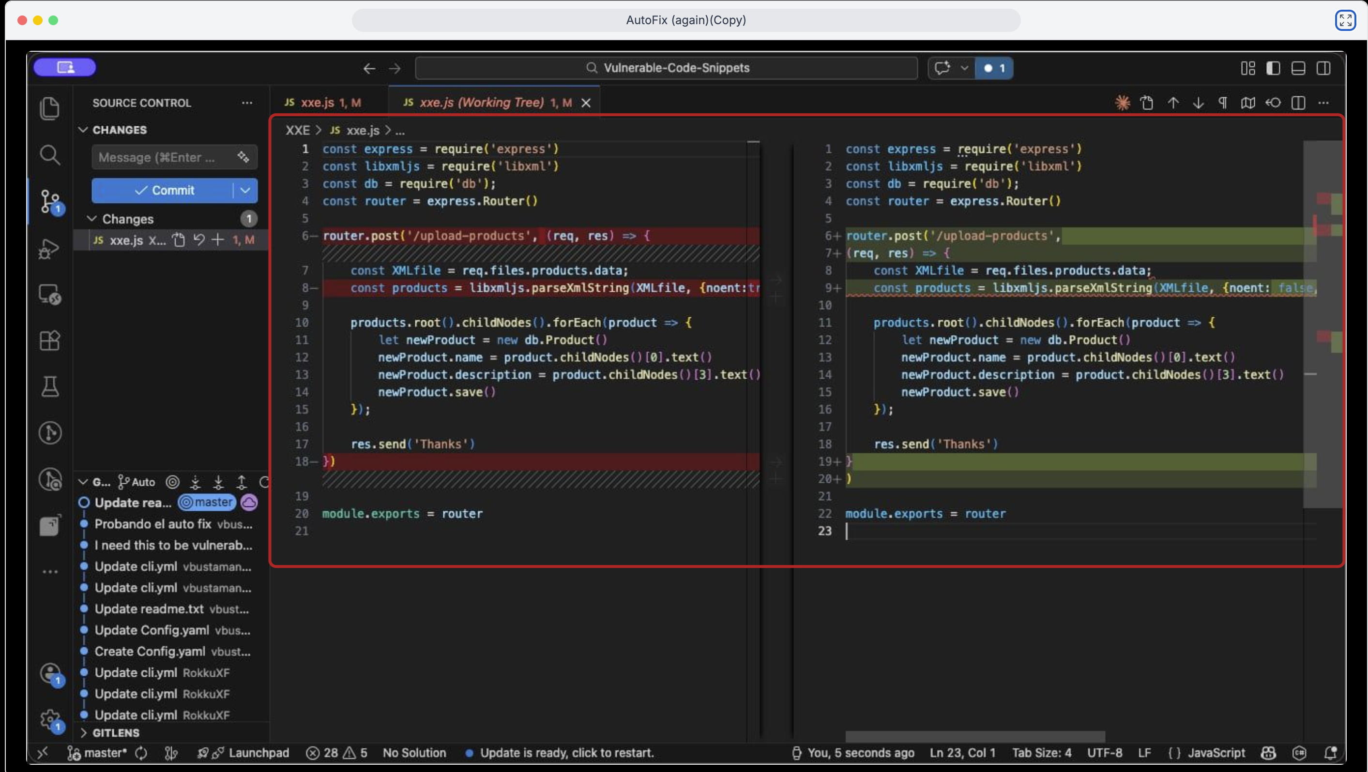This screenshot has width=1368, height=772.
Task: Stage the xxe.js change with the plus icon
Action: [x=218, y=240]
